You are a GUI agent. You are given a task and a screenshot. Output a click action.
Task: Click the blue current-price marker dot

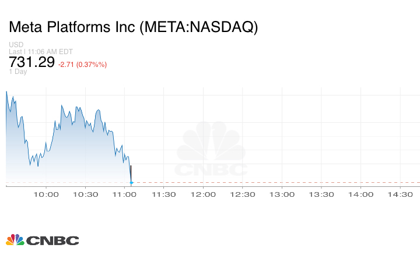131,183
